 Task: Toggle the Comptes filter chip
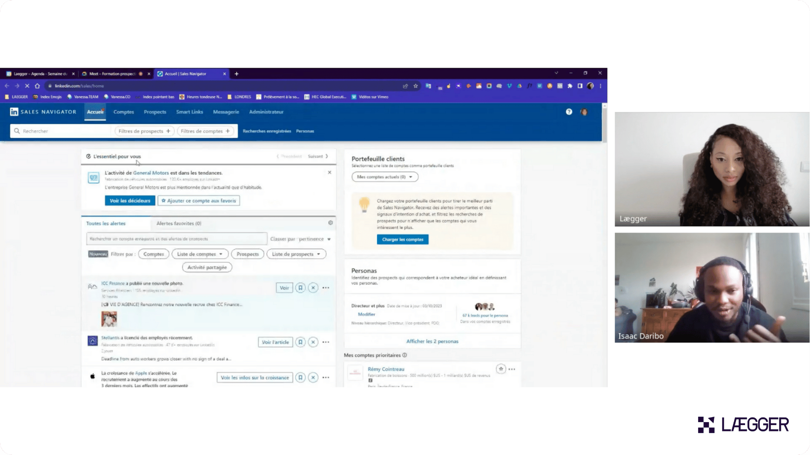[154, 254]
